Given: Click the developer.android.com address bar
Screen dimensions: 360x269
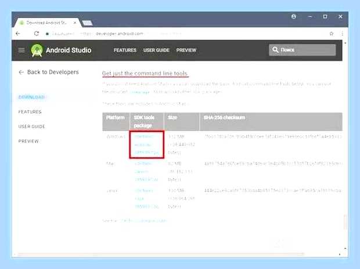Looking at the screenshot, I should [120, 34].
